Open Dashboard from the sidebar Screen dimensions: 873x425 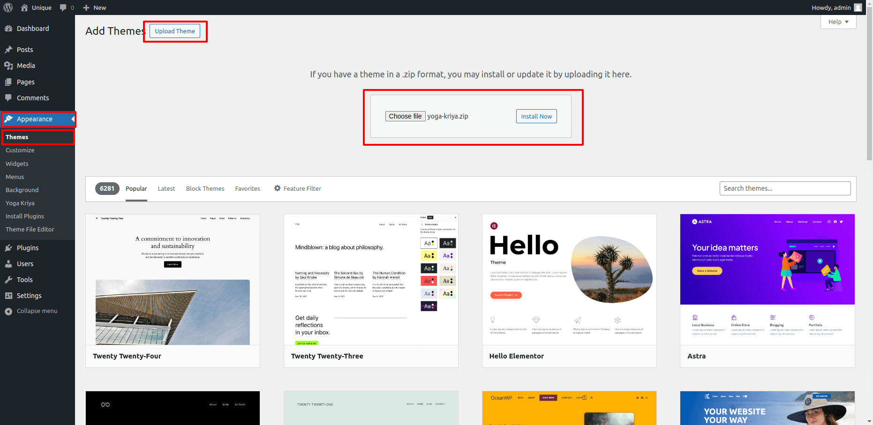point(33,29)
